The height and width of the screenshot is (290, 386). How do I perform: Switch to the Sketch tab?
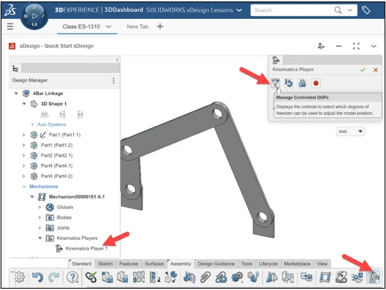tap(105, 264)
